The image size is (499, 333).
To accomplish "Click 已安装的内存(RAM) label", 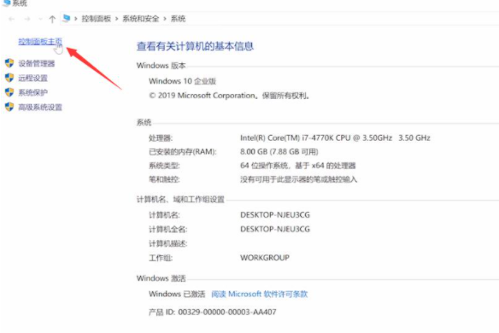I will click(x=182, y=152).
